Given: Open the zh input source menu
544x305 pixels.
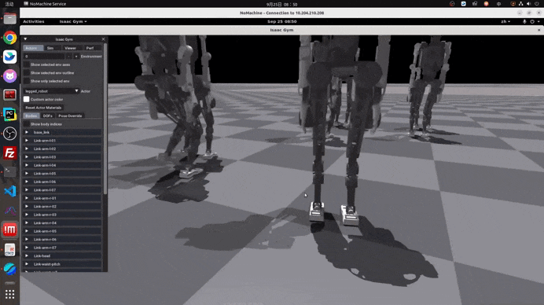Looking at the screenshot, I should point(505,21).
